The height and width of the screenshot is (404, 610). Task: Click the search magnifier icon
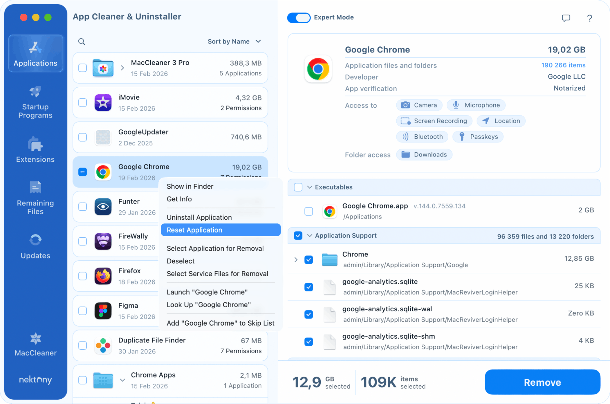81,41
